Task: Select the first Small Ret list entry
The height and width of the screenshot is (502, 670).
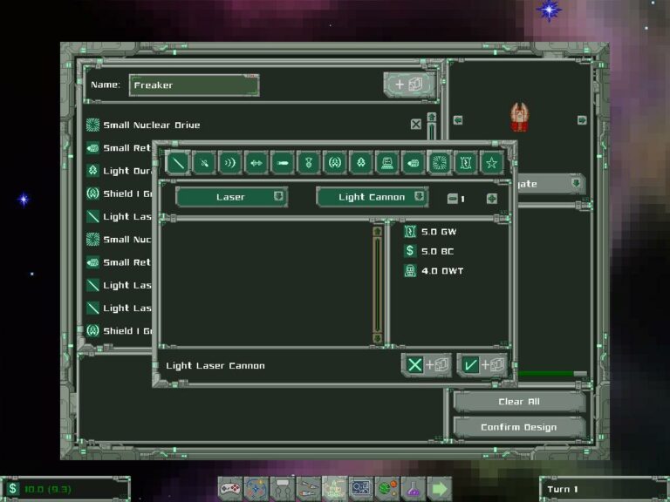Action: coord(119,147)
